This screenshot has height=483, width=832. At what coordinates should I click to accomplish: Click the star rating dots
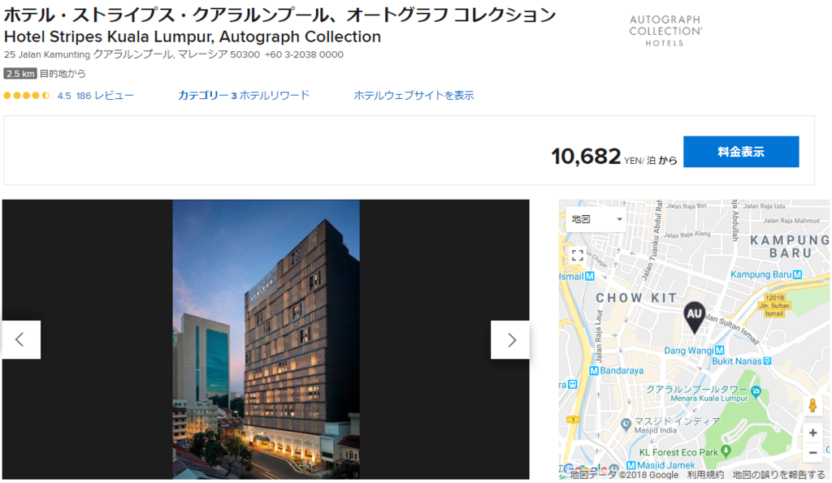pyautogui.click(x=27, y=96)
